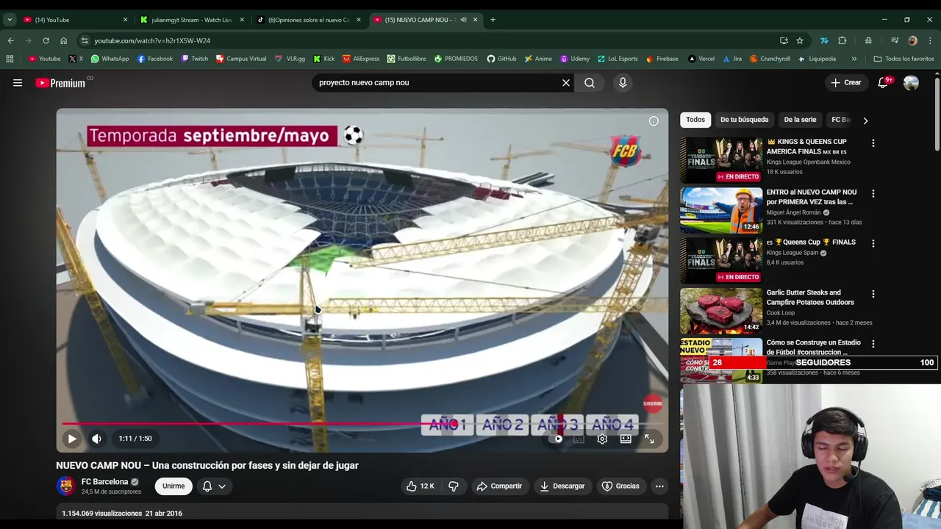941x529 pixels.
Task: Send Gracias super thanks
Action: [620, 486]
